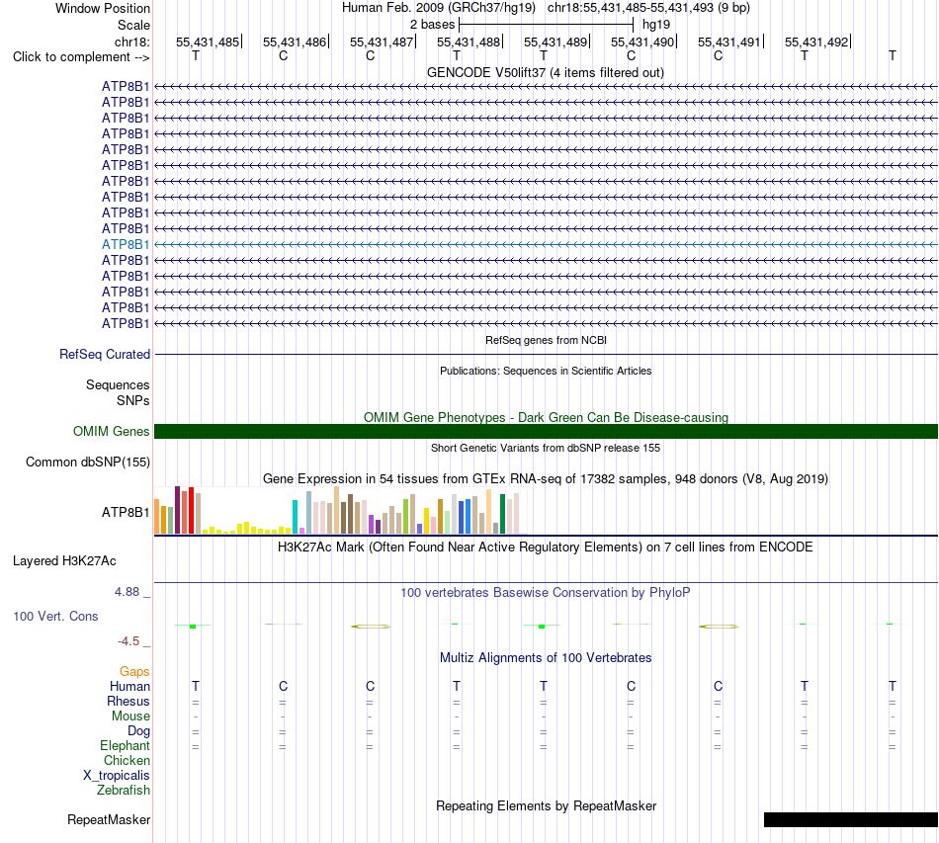
Task: Click the 'hg19' label beside the scale bar
Action: [656, 25]
